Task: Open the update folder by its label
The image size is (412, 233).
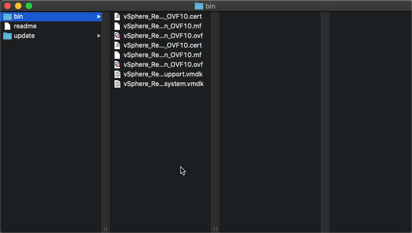Action: 24,36
